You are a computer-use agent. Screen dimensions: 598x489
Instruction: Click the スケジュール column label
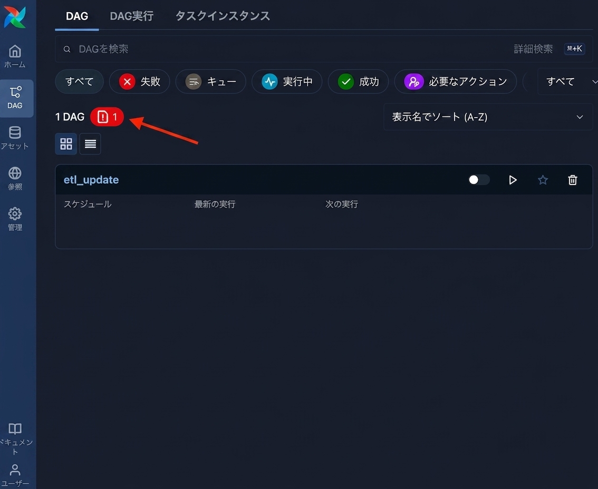(88, 204)
